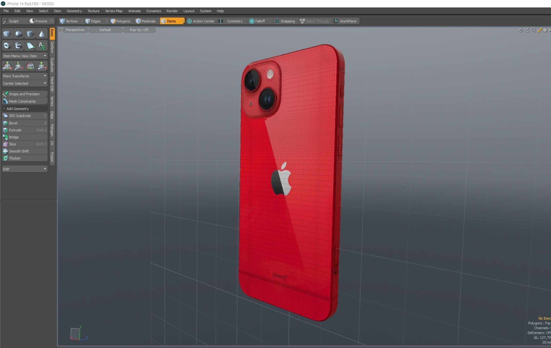551x348 pixels.
Task: Open the Texture menu
Action: coord(93,11)
